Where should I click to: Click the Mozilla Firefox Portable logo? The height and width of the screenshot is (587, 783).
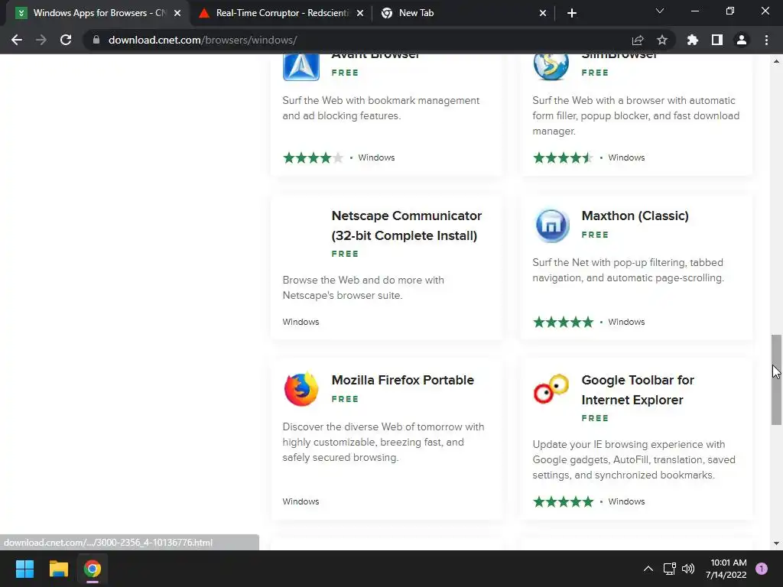(301, 389)
